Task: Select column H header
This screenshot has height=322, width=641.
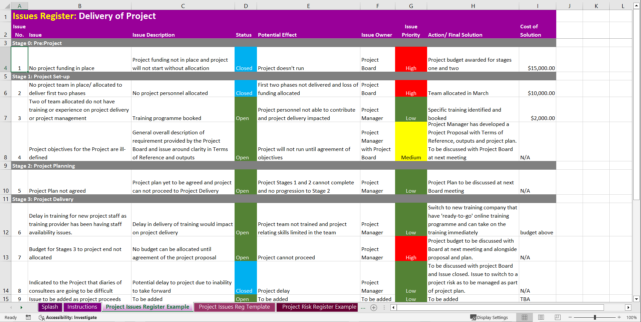Action: (473, 6)
